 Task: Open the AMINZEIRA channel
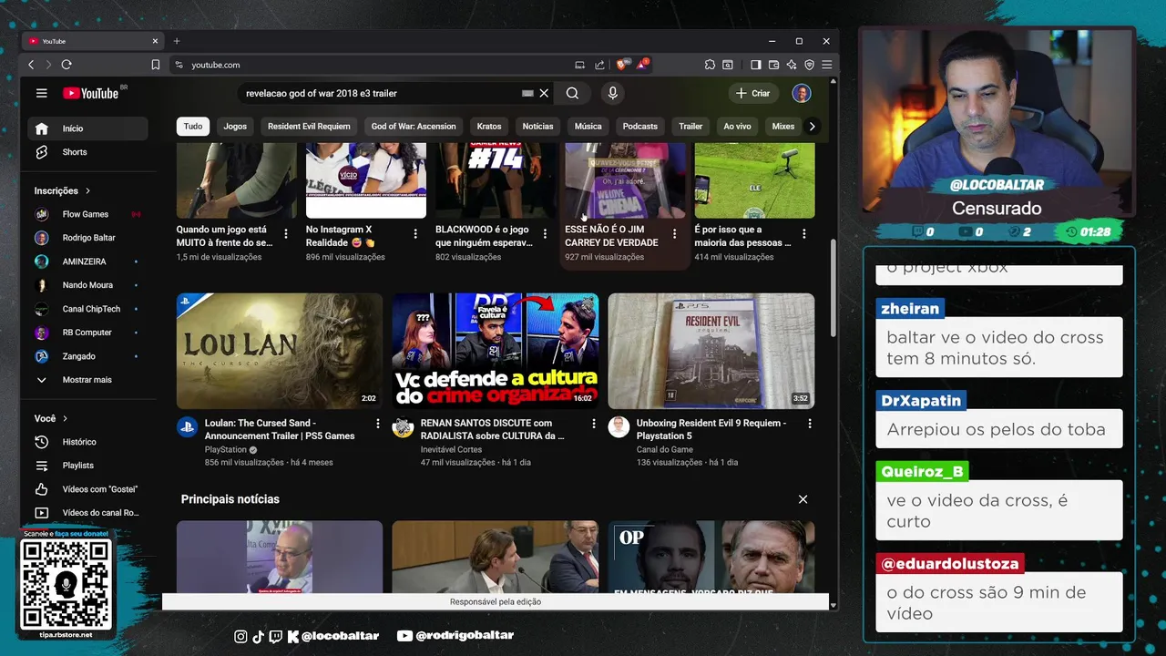click(x=87, y=261)
